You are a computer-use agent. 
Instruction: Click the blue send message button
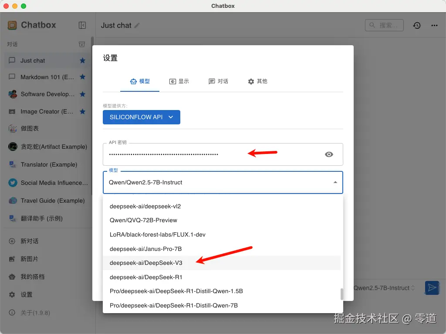[x=432, y=288]
